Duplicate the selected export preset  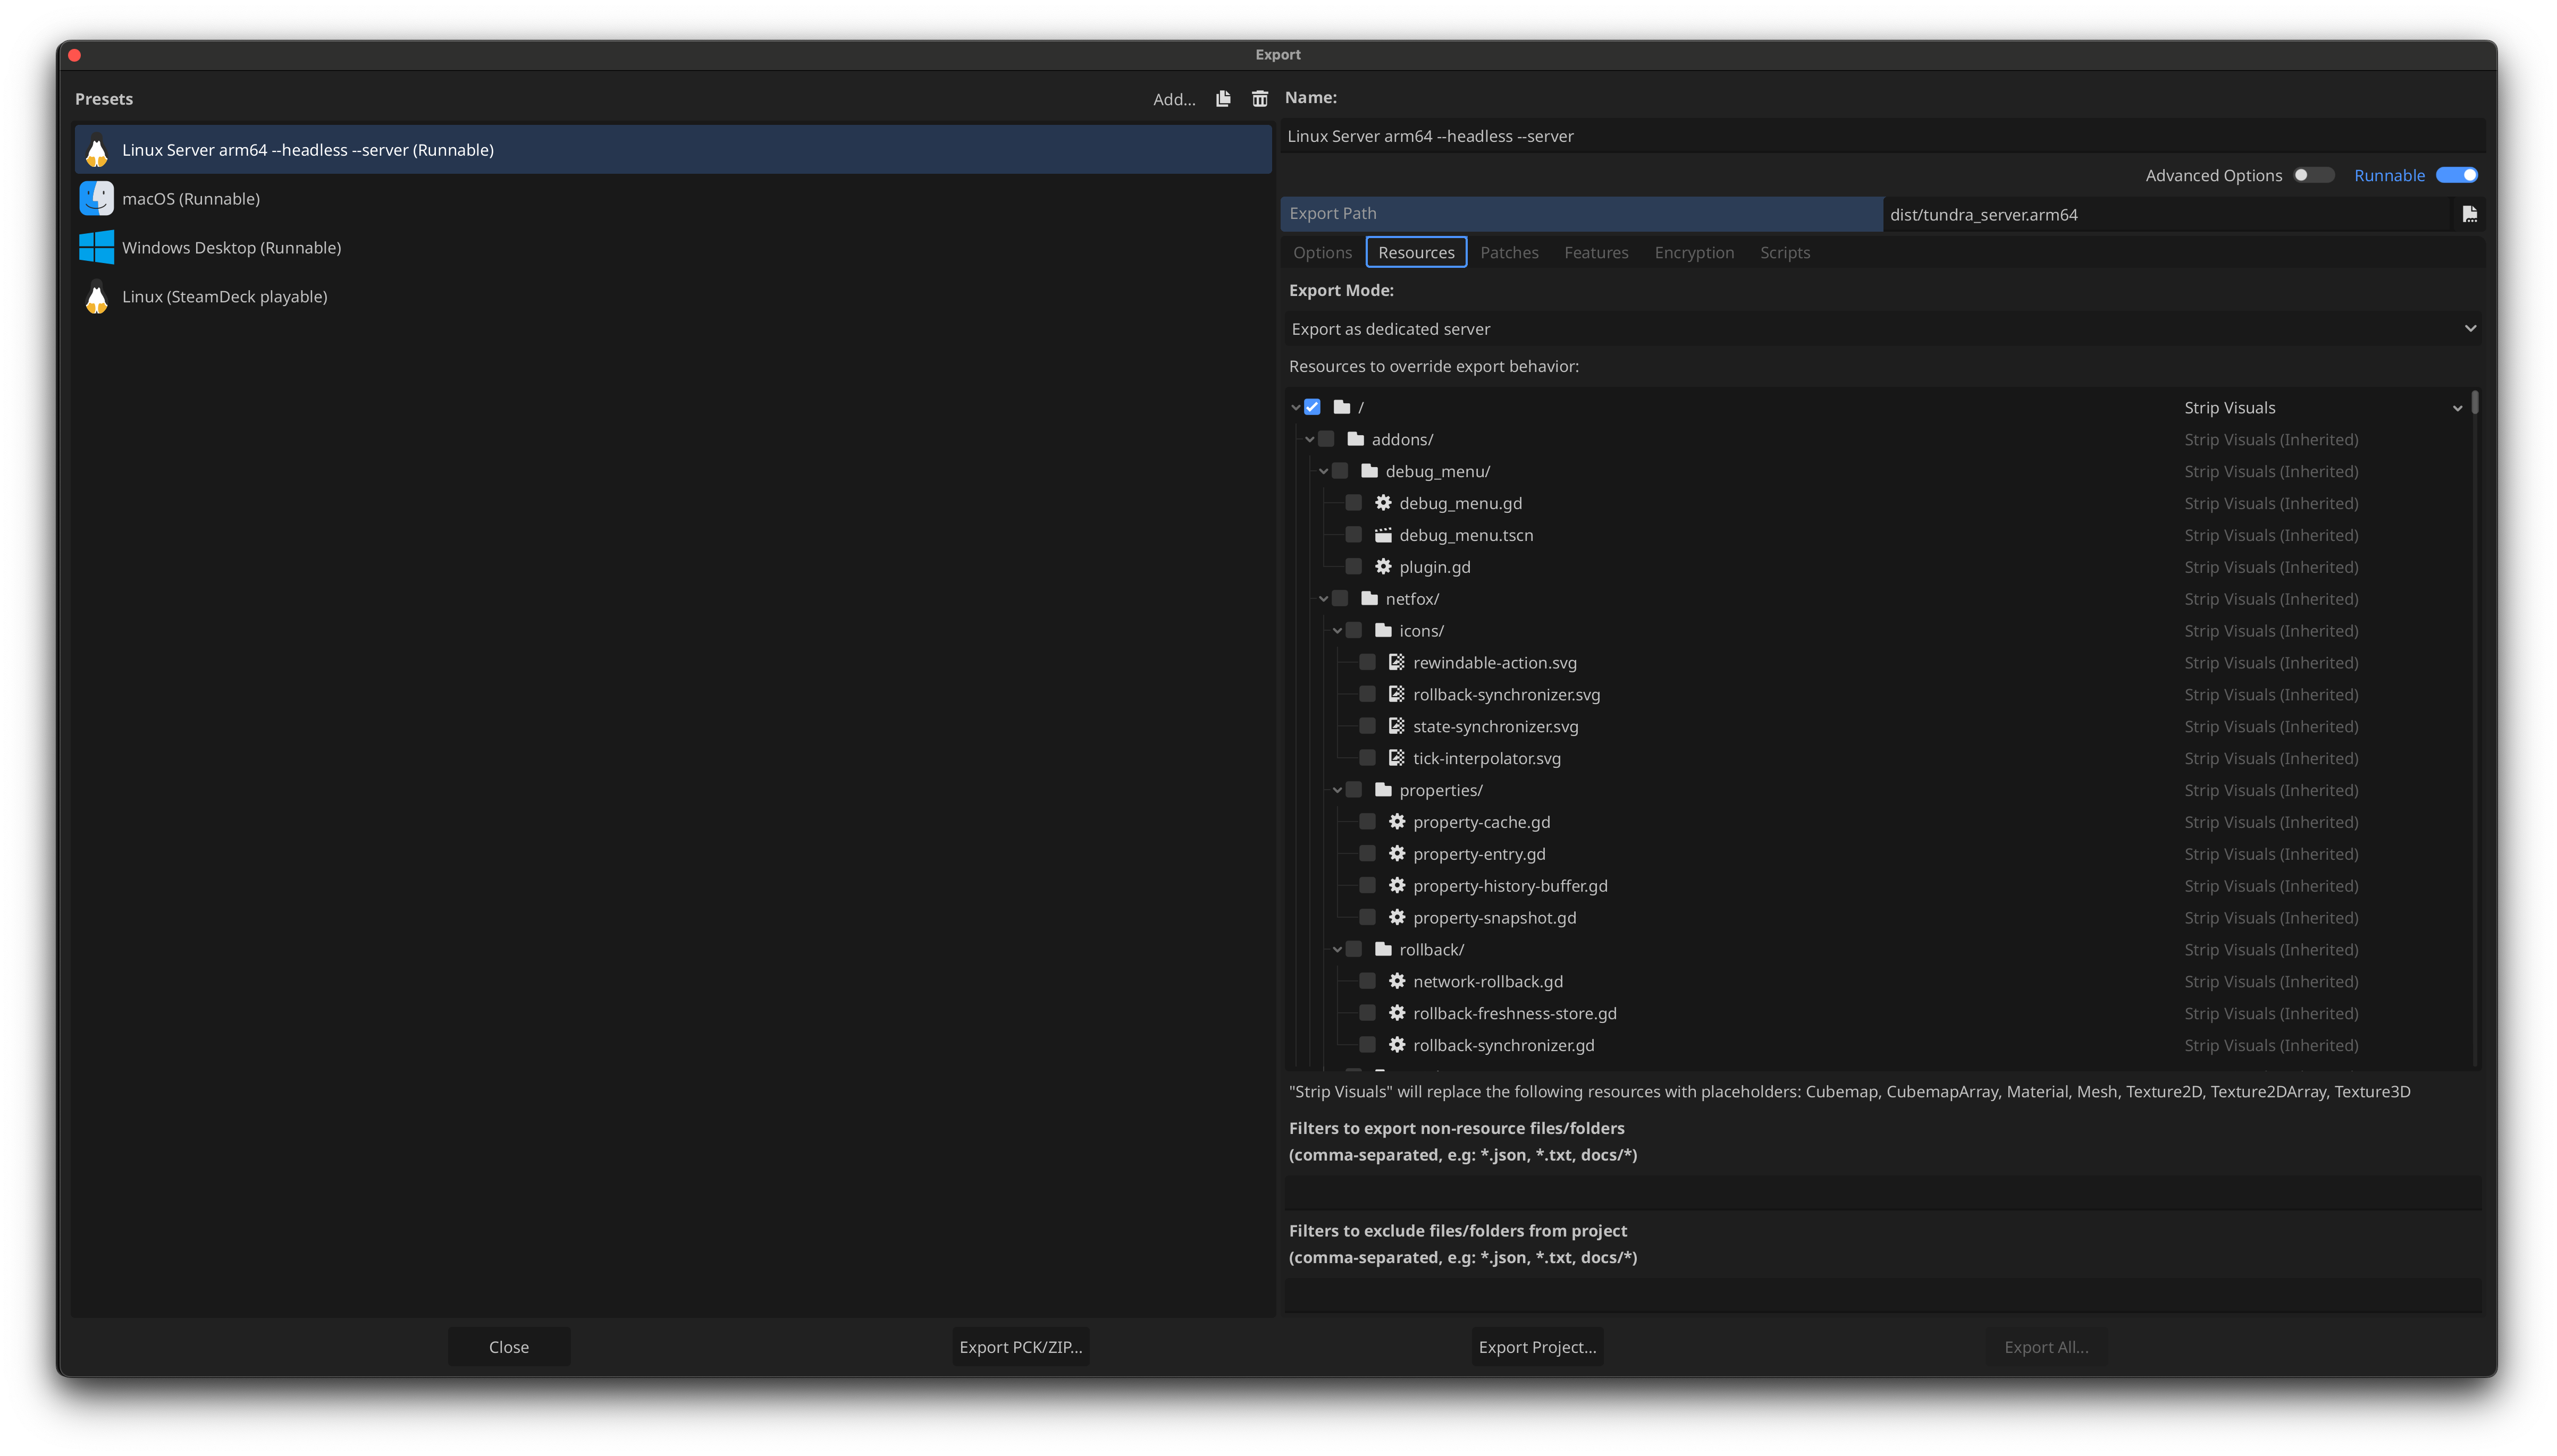(1223, 99)
